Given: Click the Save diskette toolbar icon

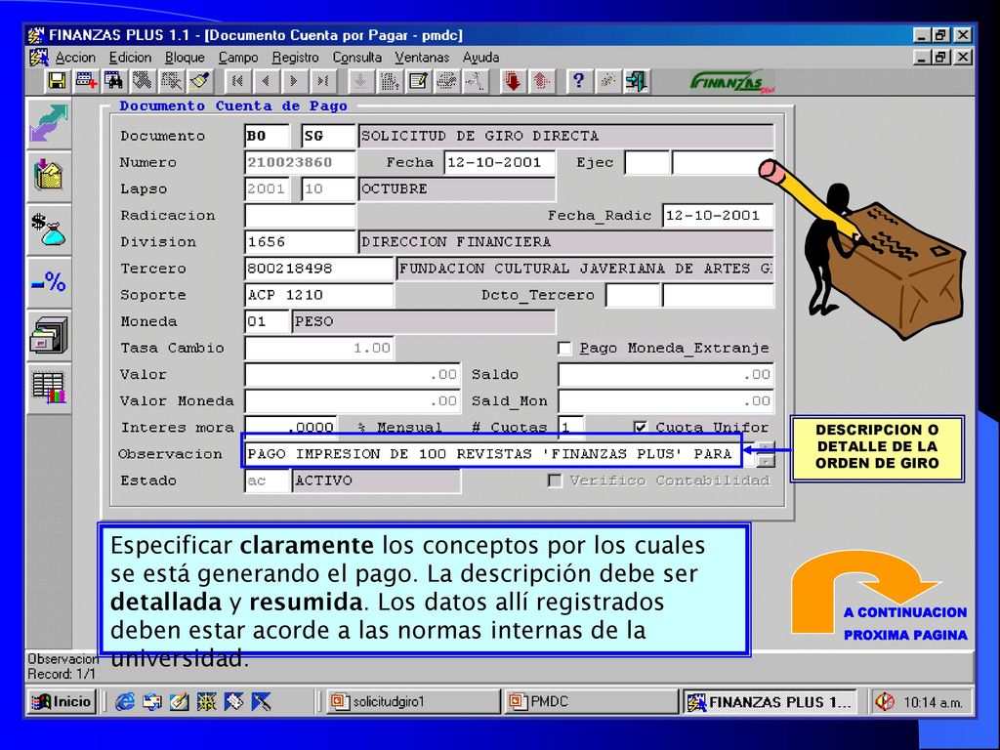Looking at the screenshot, I should click(x=57, y=82).
